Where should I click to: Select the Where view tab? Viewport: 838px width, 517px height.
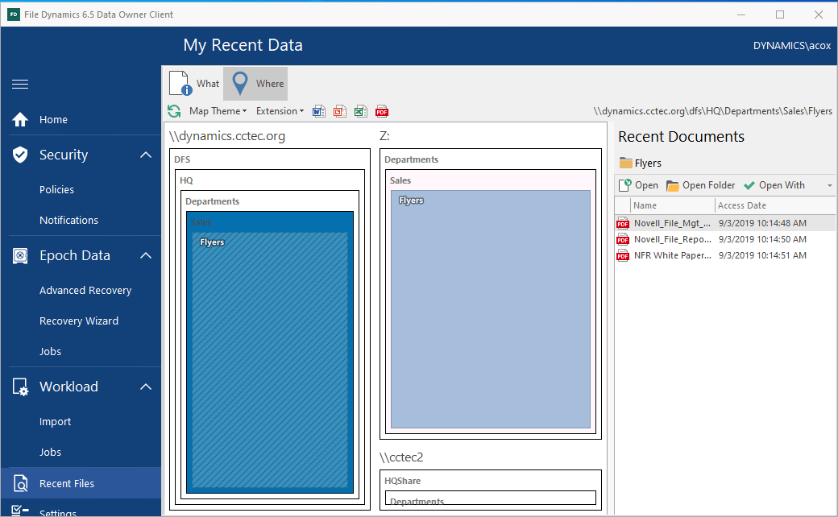point(255,84)
